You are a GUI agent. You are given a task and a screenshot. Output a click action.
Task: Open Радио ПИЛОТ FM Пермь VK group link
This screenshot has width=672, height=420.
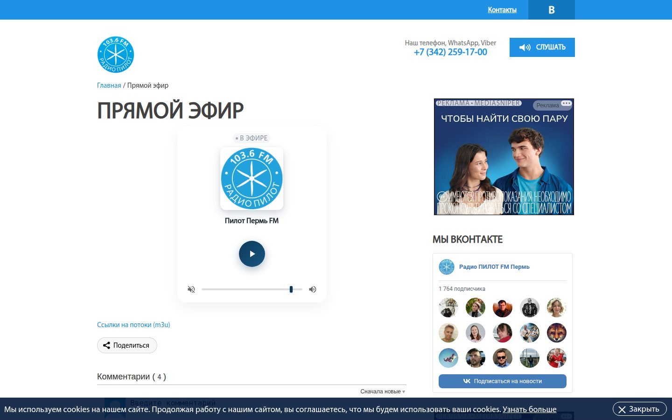click(x=494, y=267)
